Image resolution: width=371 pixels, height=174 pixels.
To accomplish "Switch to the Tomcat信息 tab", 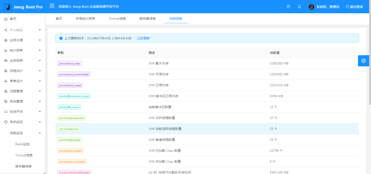I will pyautogui.click(x=117, y=18).
